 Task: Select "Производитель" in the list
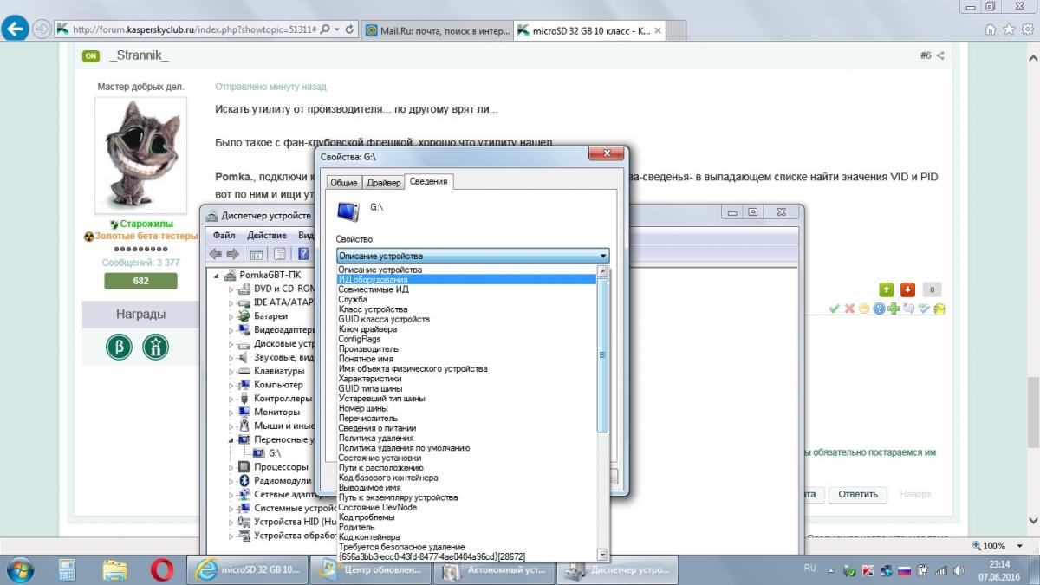pyautogui.click(x=466, y=349)
